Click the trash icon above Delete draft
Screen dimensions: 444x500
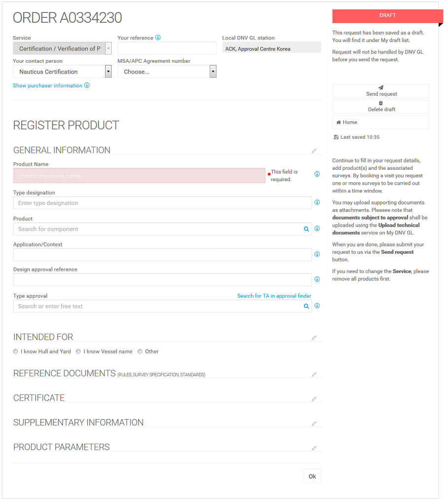click(381, 103)
